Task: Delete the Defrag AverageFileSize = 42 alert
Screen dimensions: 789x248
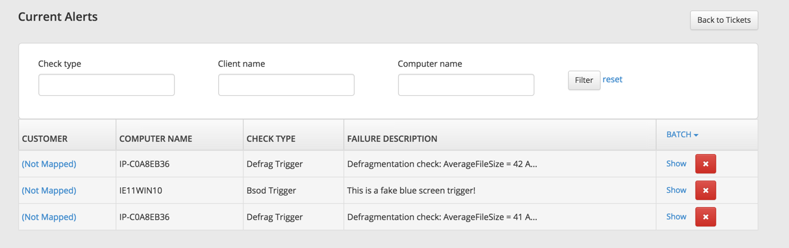Action: click(x=705, y=164)
